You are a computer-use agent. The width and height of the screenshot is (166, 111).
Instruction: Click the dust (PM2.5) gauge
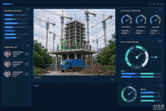[x=126, y=20]
